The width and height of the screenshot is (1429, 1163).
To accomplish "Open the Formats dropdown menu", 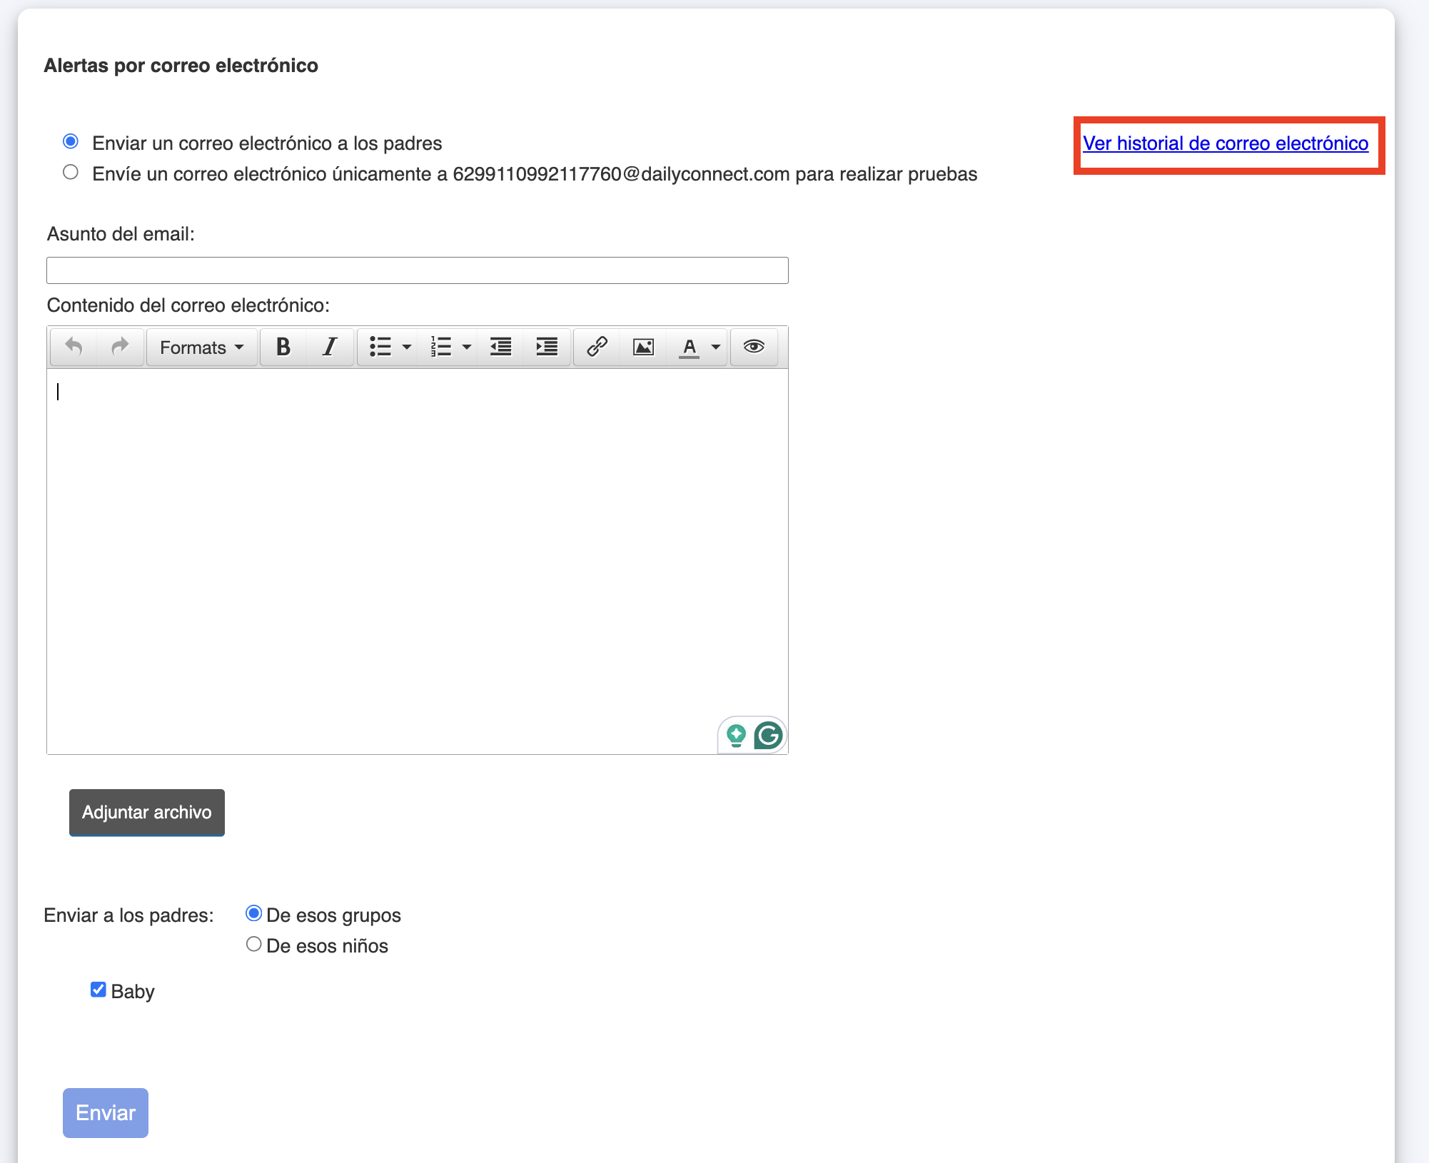I will [201, 347].
